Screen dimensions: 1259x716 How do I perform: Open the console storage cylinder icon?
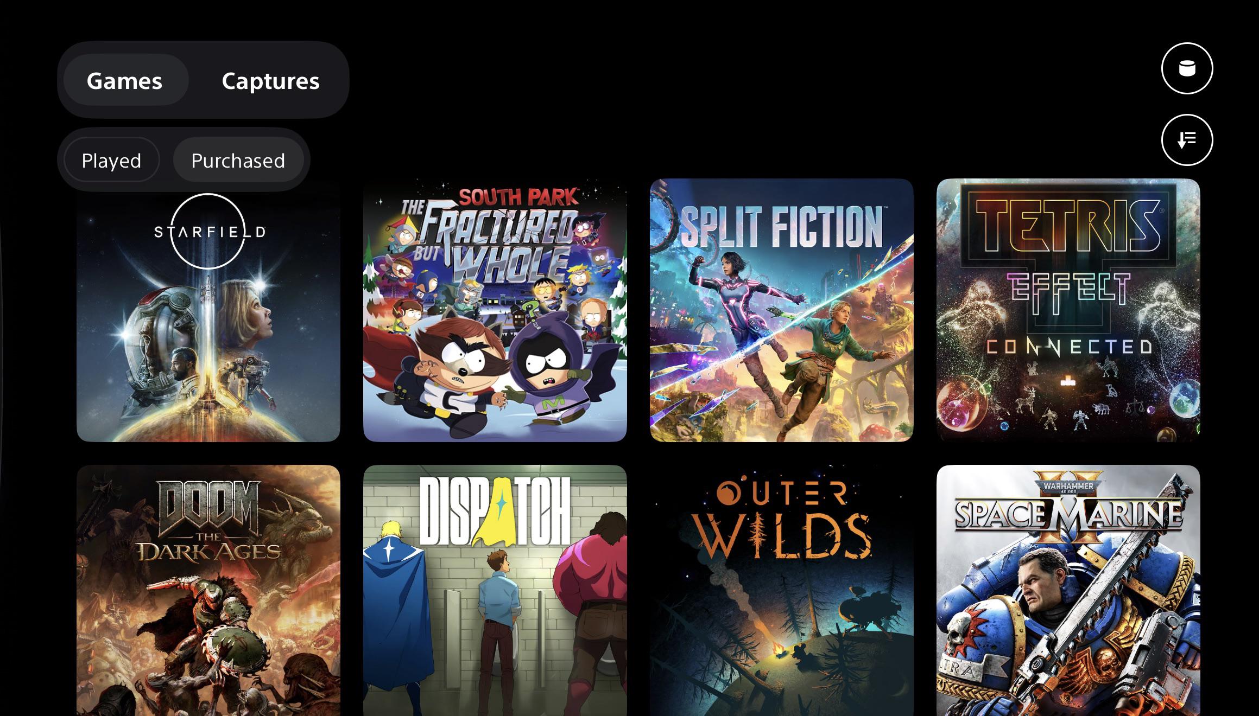tap(1187, 68)
